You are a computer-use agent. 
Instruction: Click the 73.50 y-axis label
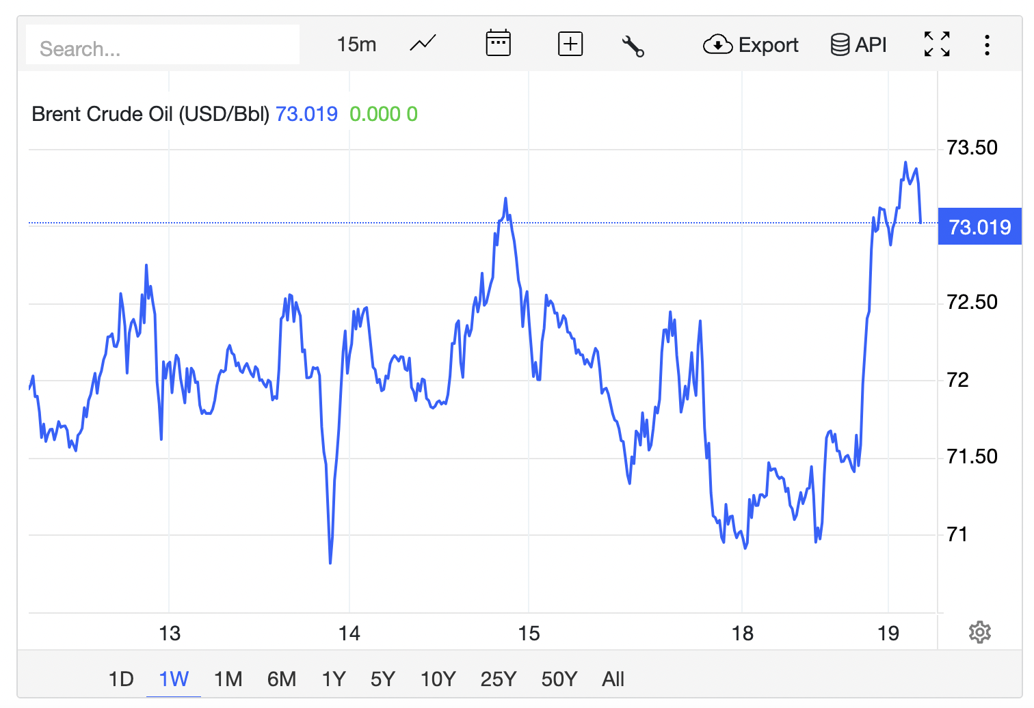[972, 148]
